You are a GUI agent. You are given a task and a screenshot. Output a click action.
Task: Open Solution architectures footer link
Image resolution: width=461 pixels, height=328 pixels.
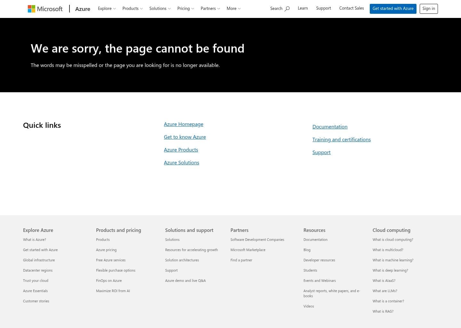pos(182,260)
